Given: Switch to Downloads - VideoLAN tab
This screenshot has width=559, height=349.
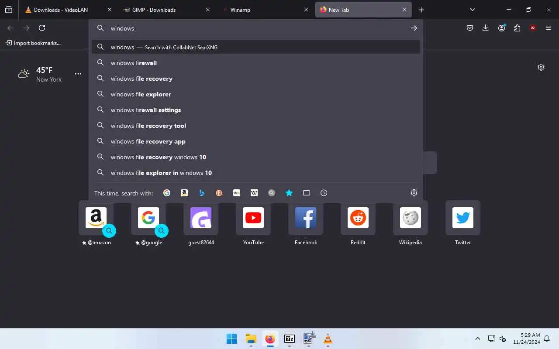Looking at the screenshot, I should pos(69,10).
